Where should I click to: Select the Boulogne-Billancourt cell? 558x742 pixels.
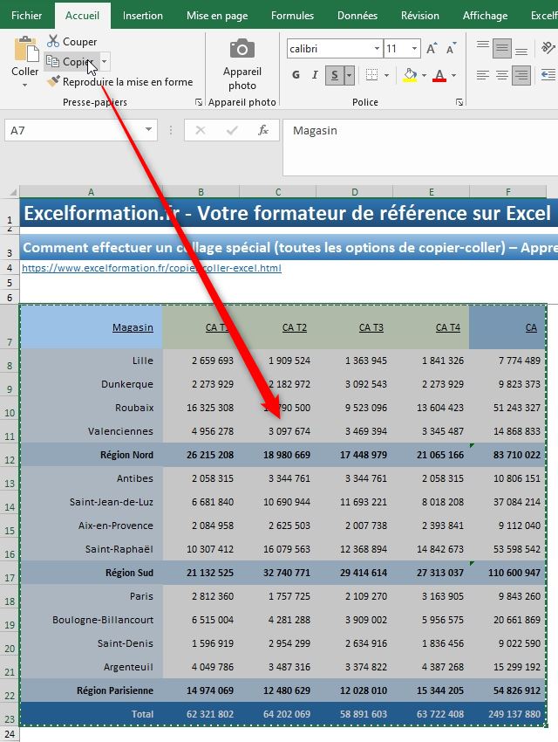point(91,620)
